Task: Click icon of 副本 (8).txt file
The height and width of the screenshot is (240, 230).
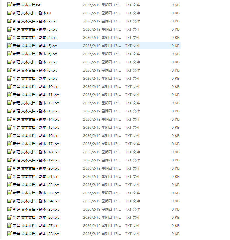Action: (10, 70)
